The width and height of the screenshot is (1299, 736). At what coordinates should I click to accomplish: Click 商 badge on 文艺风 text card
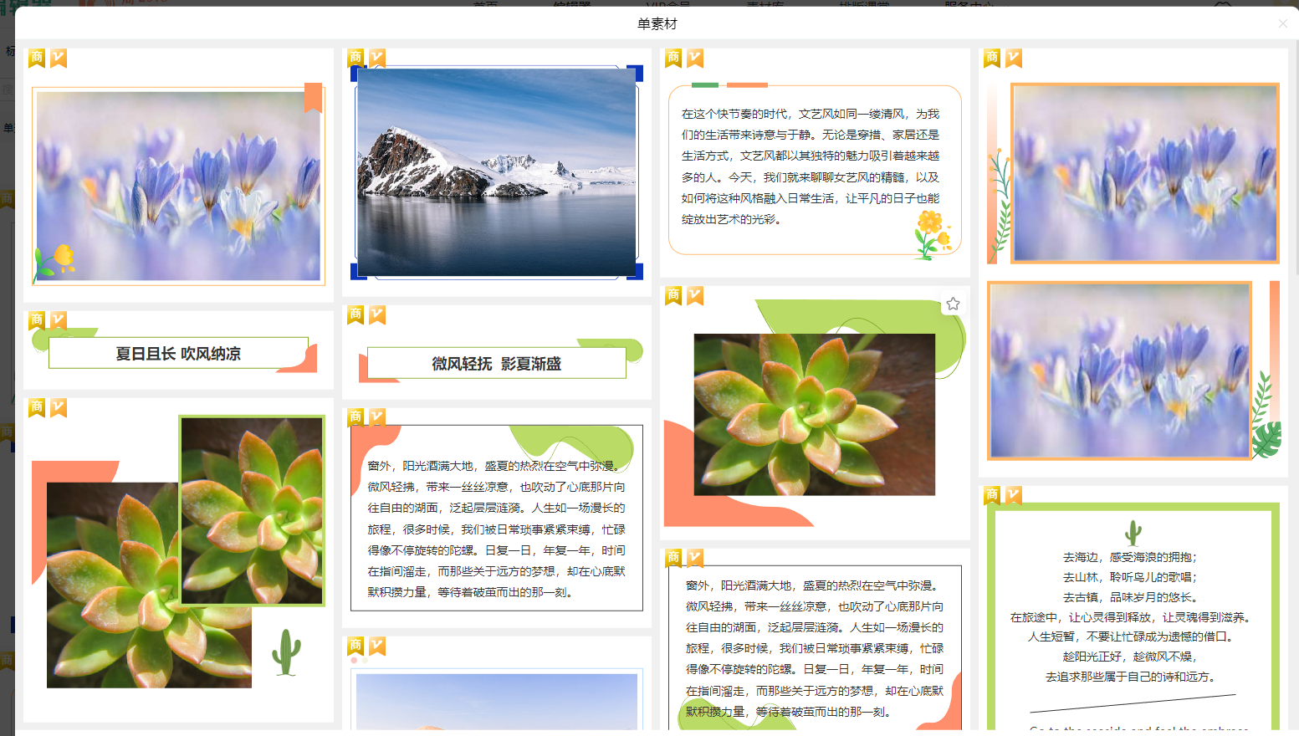click(673, 58)
